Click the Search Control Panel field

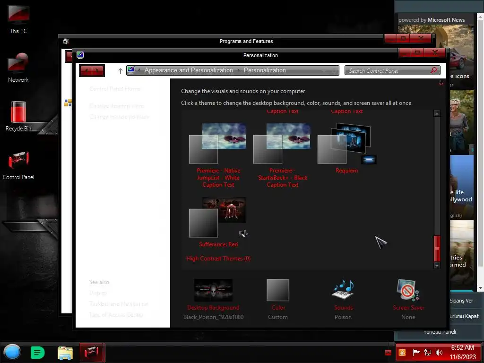coord(392,70)
